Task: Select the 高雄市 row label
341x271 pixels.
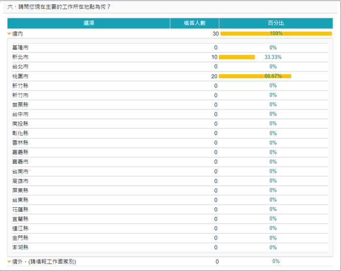Action: point(20,181)
